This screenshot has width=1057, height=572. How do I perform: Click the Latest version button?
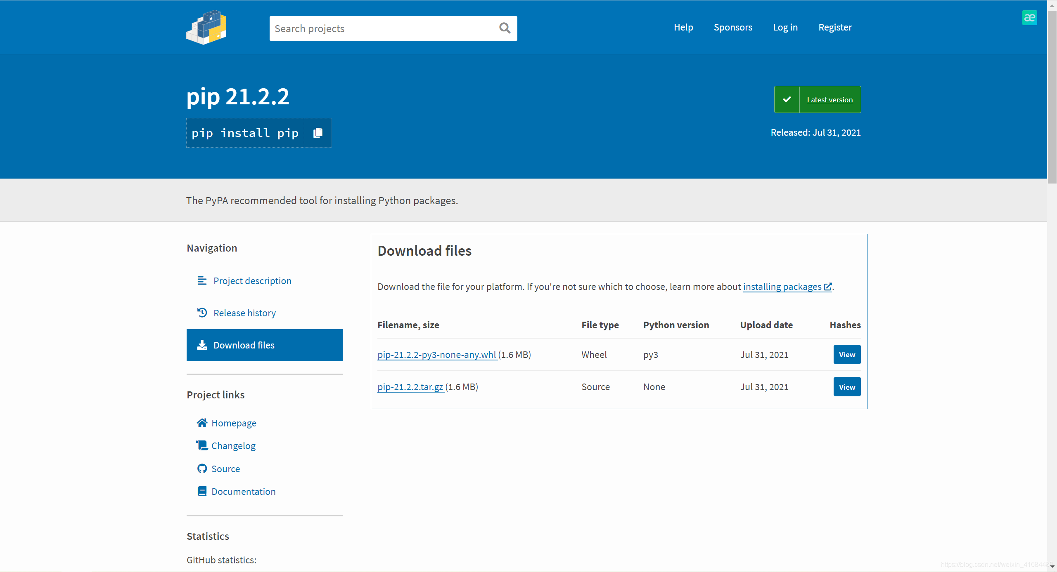click(829, 100)
